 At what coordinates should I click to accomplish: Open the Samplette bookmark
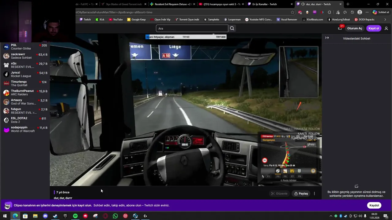pyautogui.click(x=212, y=20)
